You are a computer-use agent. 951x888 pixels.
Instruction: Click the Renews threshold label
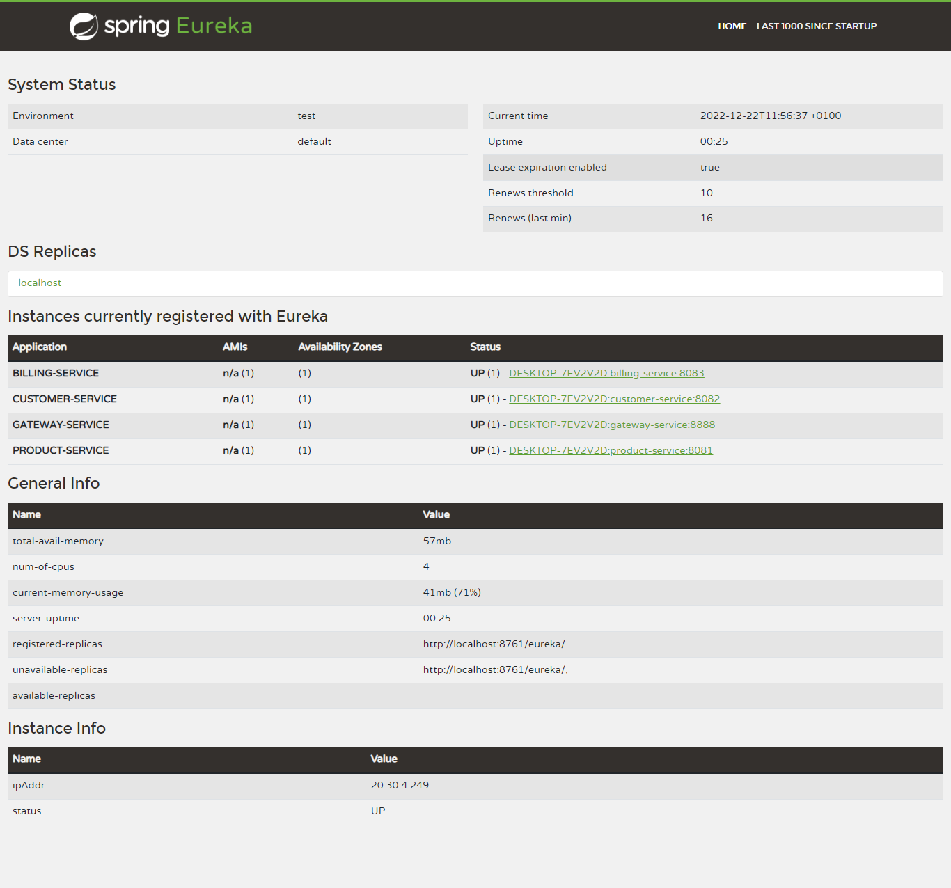(x=530, y=193)
